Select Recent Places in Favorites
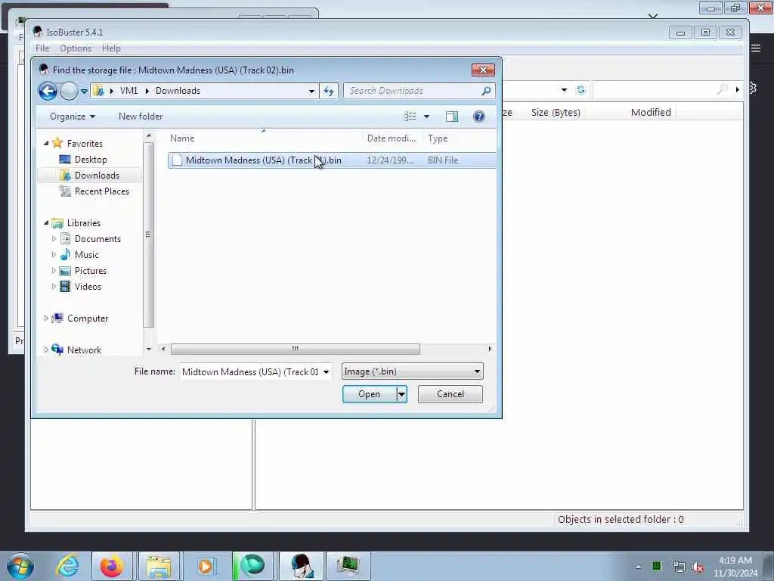Viewport: 774px width, 581px height. [x=102, y=191]
